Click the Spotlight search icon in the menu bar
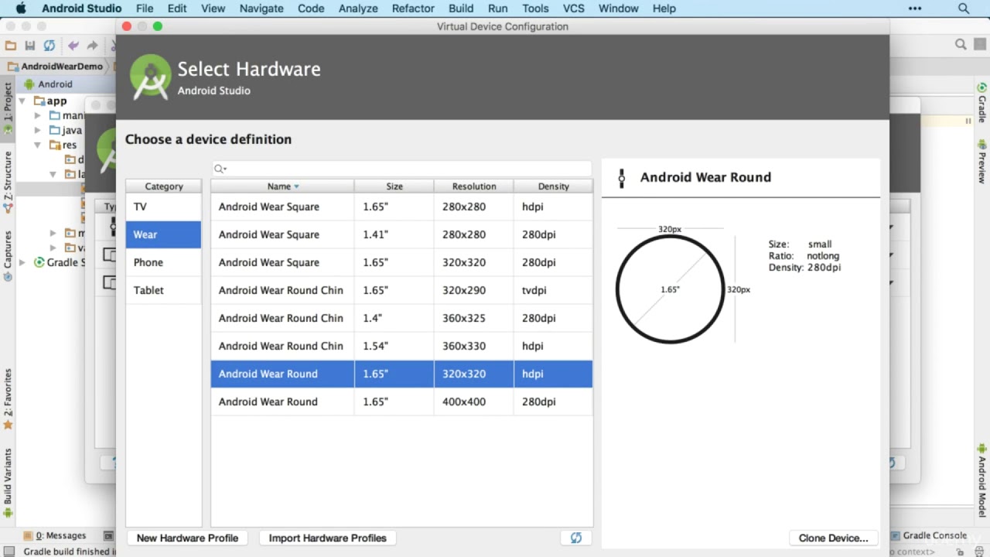Image resolution: width=990 pixels, height=557 pixels. pyautogui.click(x=964, y=9)
